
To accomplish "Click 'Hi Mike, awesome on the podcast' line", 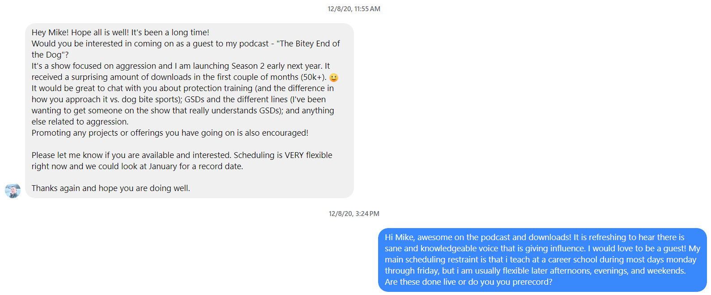I will (x=535, y=237).
